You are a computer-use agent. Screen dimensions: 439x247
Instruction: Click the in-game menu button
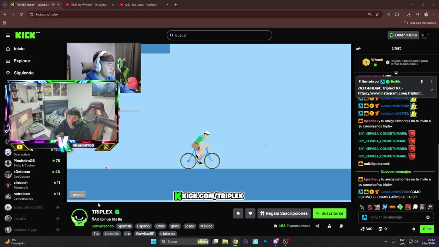78,195
